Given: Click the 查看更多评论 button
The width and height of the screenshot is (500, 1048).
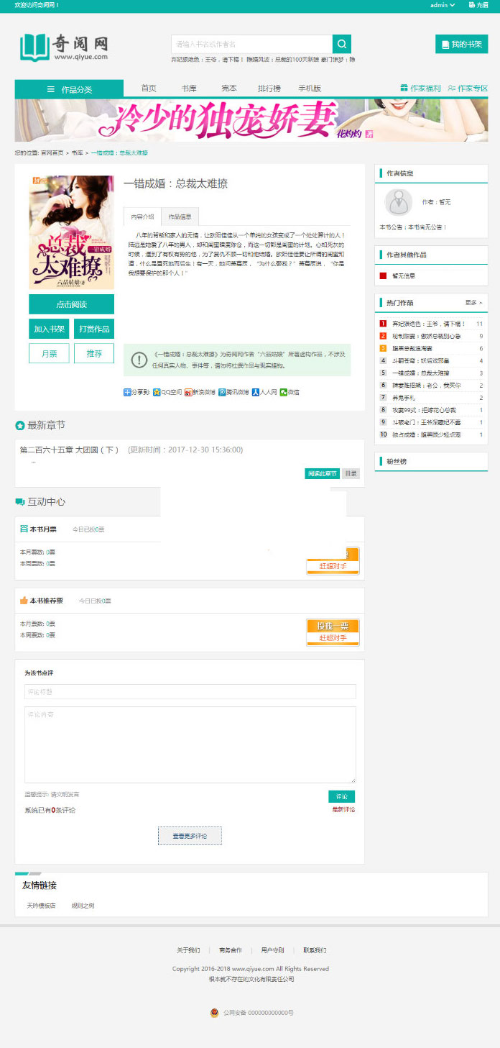Looking at the screenshot, I should [x=190, y=836].
